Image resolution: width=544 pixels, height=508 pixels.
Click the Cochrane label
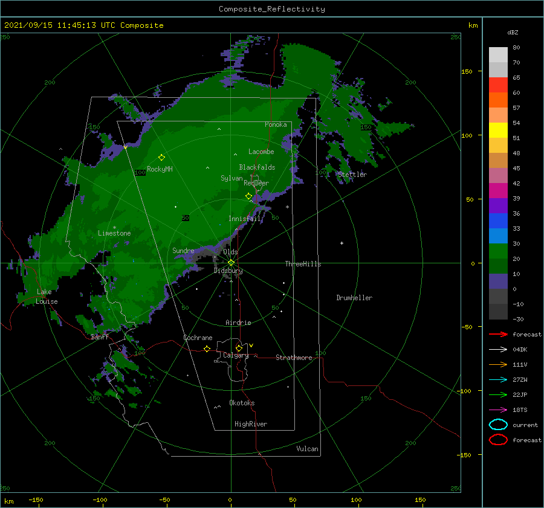(198, 338)
